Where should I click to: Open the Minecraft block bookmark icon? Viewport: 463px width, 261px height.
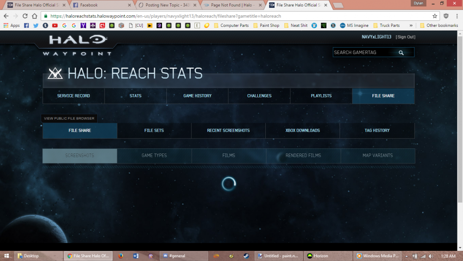(121, 25)
